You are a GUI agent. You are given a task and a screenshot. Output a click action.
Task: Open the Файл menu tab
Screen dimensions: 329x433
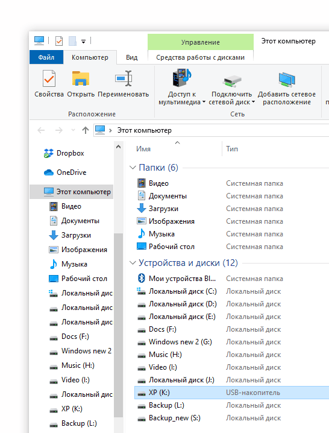coord(46,57)
